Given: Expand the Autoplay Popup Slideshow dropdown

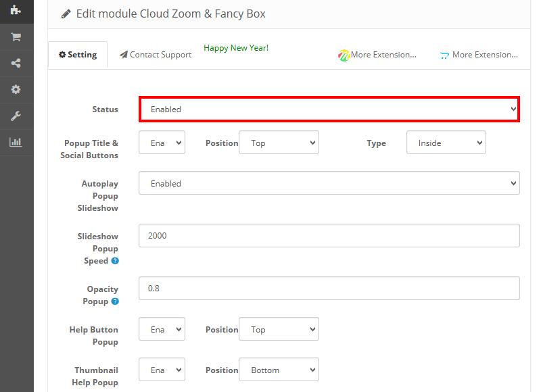Looking at the screenshot, I should coord(329,183).
